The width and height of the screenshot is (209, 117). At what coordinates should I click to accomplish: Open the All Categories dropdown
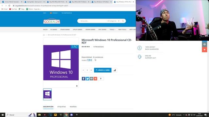(113, 21)
